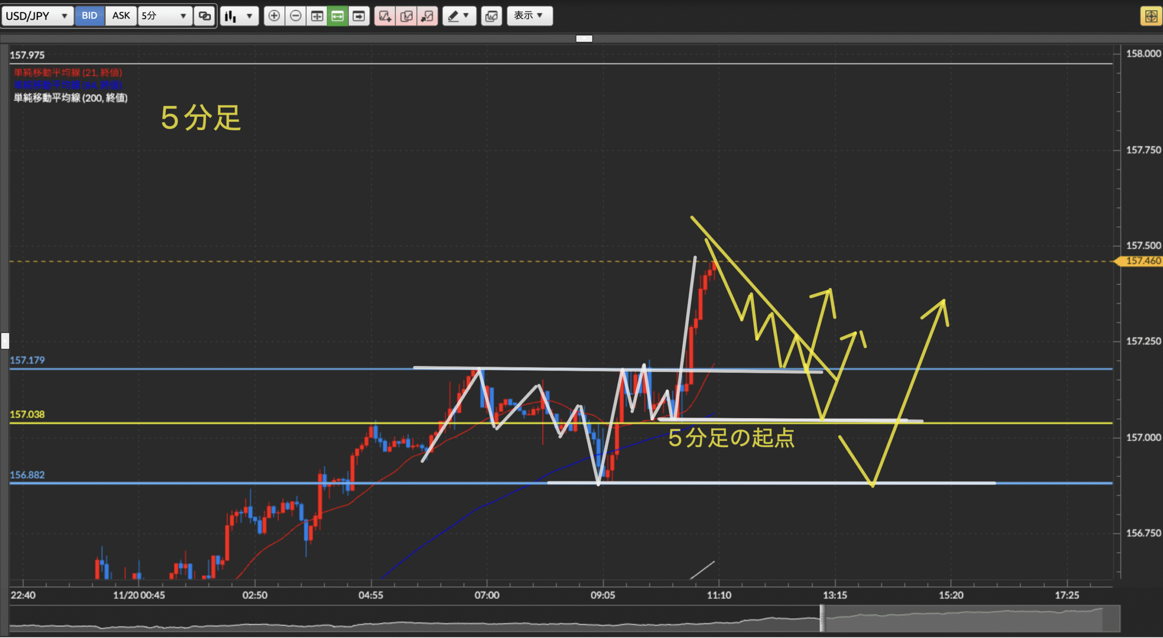Open the USD/JPY currency pair dropdown
Image resolution: width=1163 pixels, height=638 pixels.
(37, 16)
